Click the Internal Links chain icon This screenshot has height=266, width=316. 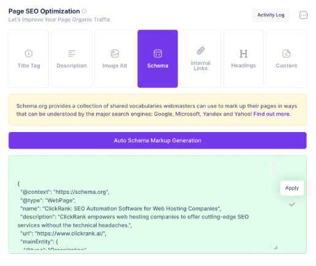pyautogui.click(x=200, y=51)
